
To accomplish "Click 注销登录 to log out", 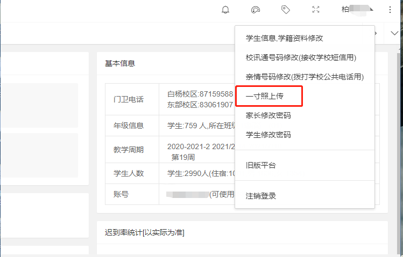I will click(260, 196).
